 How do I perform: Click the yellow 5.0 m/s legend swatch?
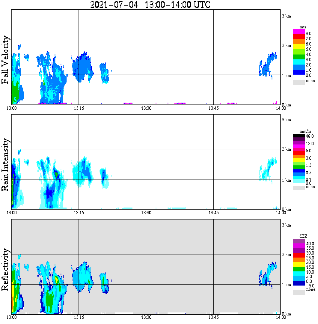pyautogui.click(x=299, y=47)
